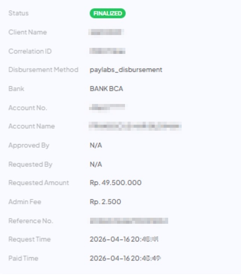Click the Approved By N/A value
This screenshot has width=241, height=275.
tap(96, 145)
